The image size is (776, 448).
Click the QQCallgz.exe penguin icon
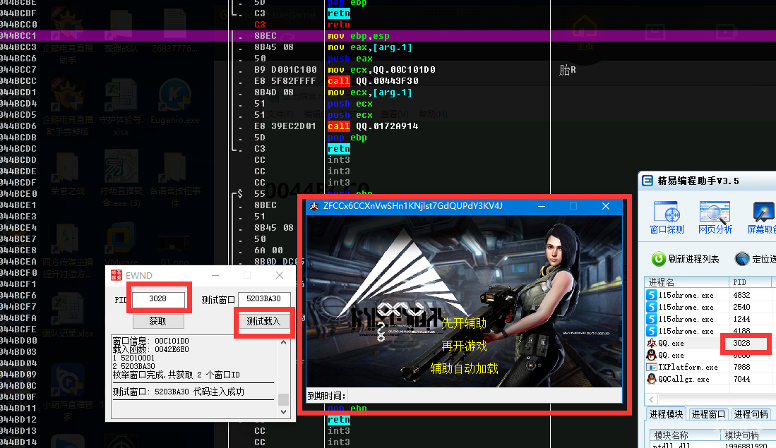click(652, 379)
